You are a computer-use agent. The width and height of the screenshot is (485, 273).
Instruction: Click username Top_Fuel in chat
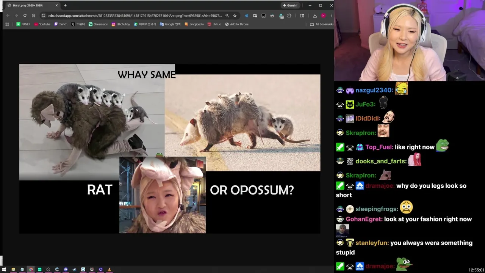tap(379, 147)
